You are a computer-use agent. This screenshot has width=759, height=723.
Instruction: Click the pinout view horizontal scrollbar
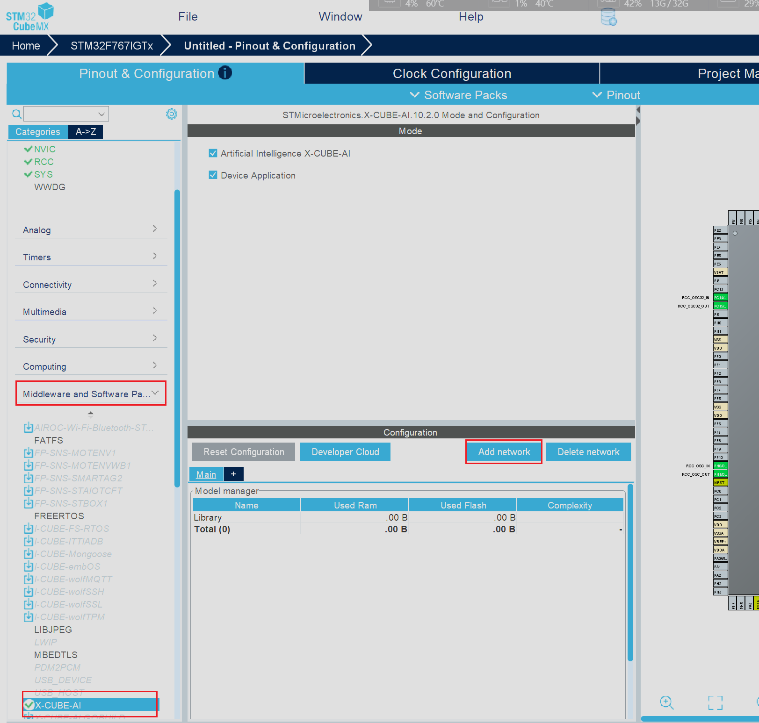pos(700,719)
